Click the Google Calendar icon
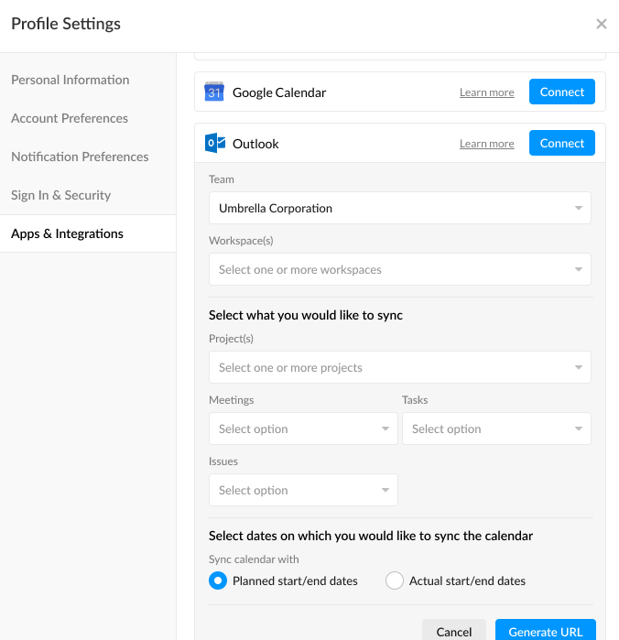The width and height of the screenshot is (619, 640). coord(214,92)
